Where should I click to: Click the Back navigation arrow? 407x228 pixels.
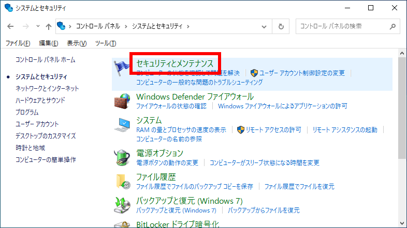[x=11, y=26]
